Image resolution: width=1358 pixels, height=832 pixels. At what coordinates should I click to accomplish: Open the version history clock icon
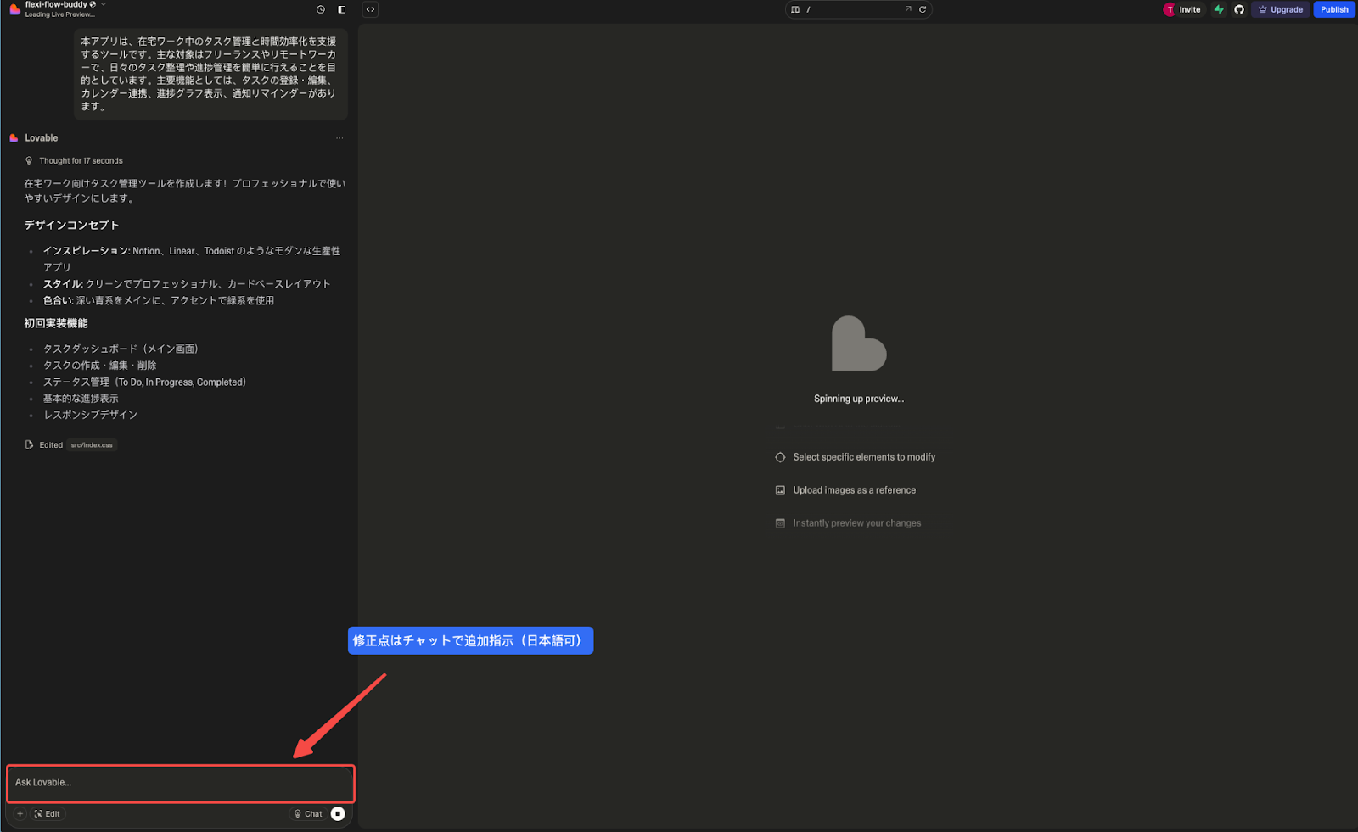321,9
